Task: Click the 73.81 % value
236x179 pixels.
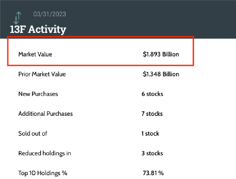Action: pos(153,173)
